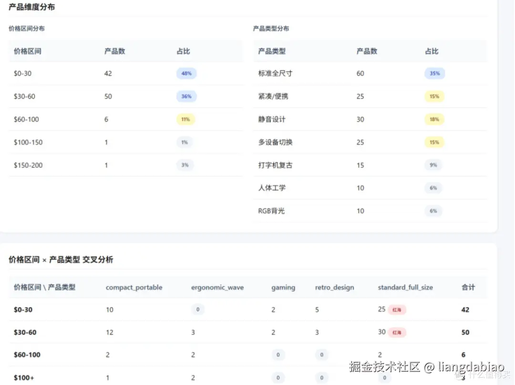Click the standard_full_size column header
Screen dimensions: 515x385
tap(405, 287)
